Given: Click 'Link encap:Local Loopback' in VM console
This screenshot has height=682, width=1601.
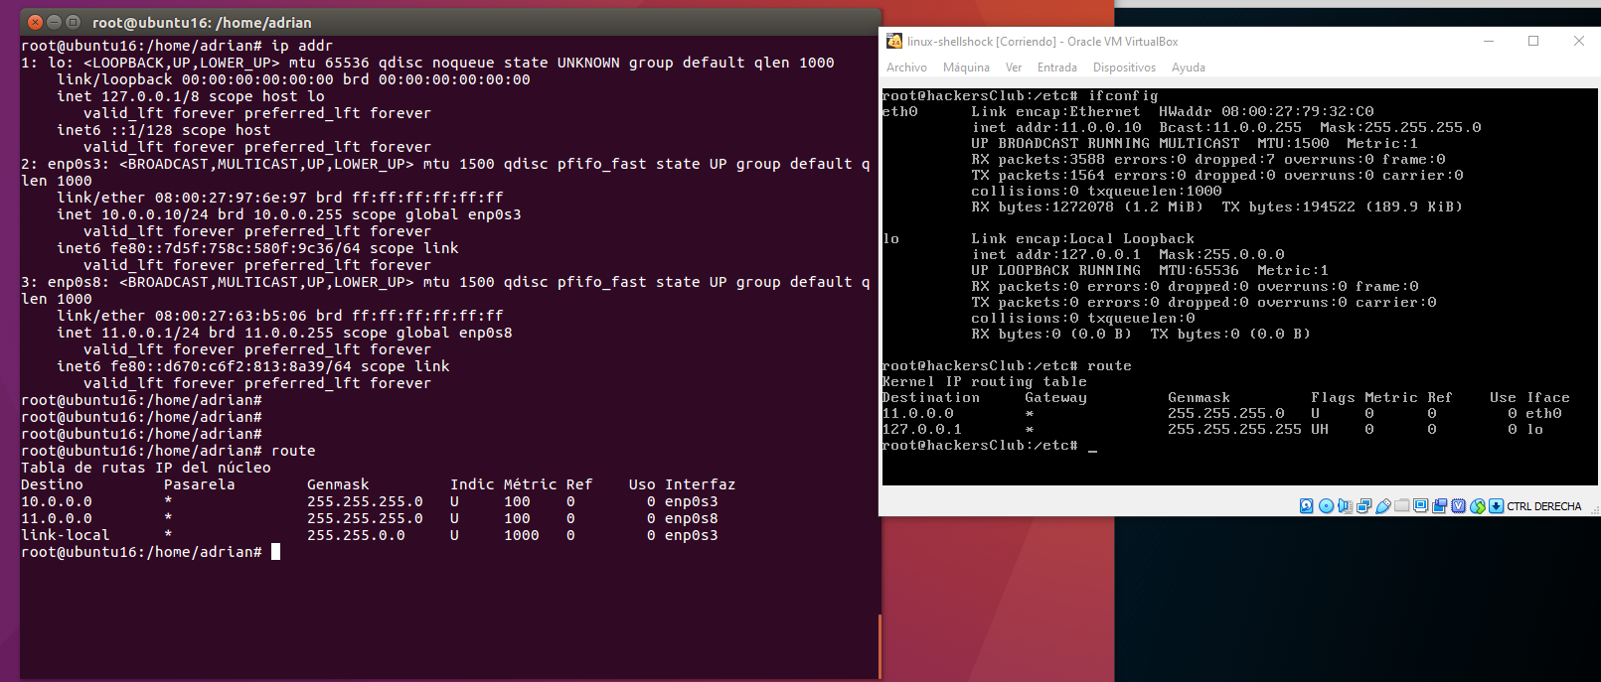Looking at the screenshot, I should (x=1083, y=239).
